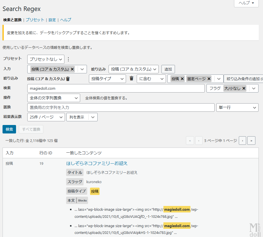Click the すべて置換 button

(31, 129)
